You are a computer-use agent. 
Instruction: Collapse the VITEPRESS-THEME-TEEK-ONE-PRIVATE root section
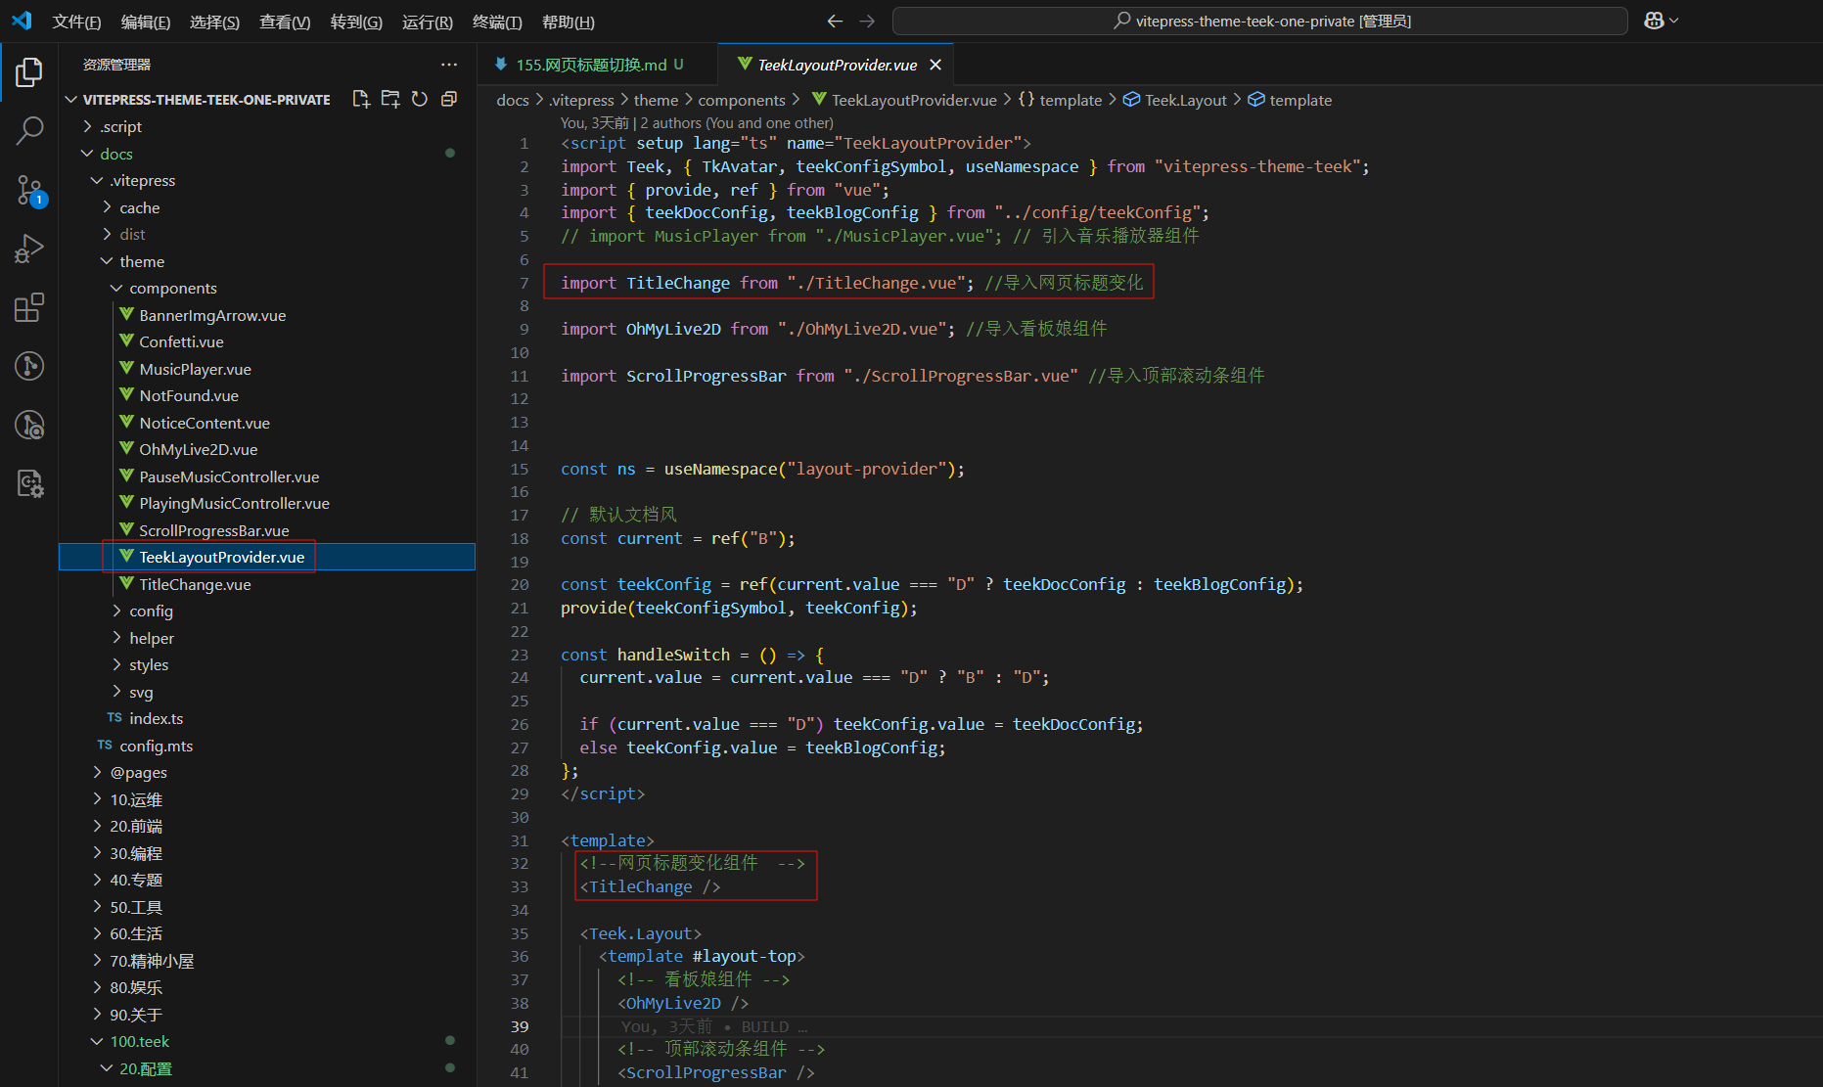267,99
